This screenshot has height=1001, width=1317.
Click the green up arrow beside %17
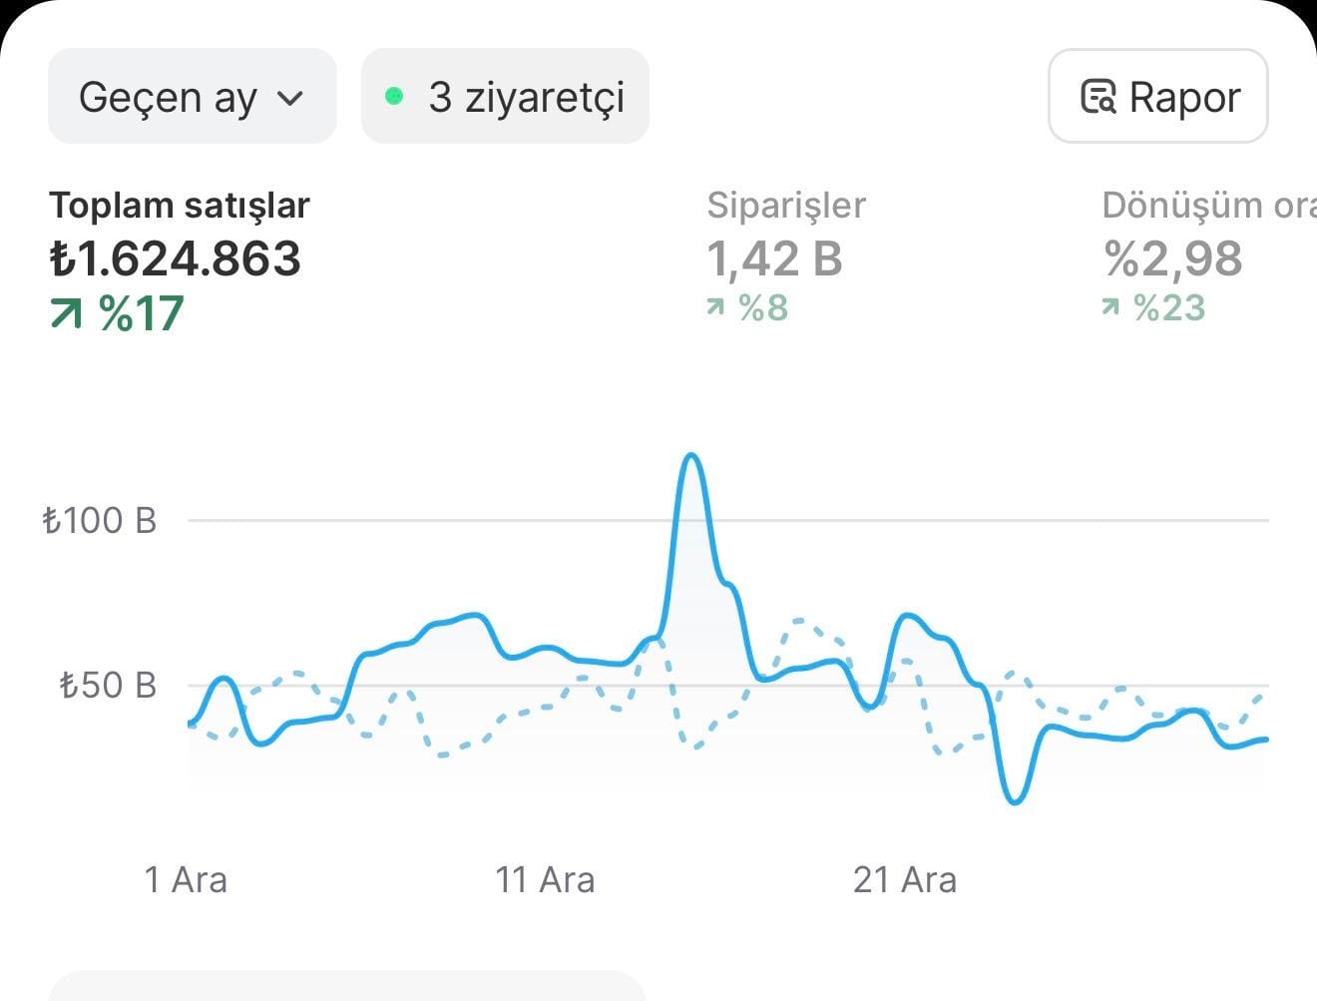pyautogui.click(x=67, y=315)
